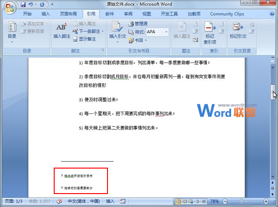Click list item 4) 每一个星期天
Image resolution: width=278 pixels, height=207 pixels.
tap(127, 113)
